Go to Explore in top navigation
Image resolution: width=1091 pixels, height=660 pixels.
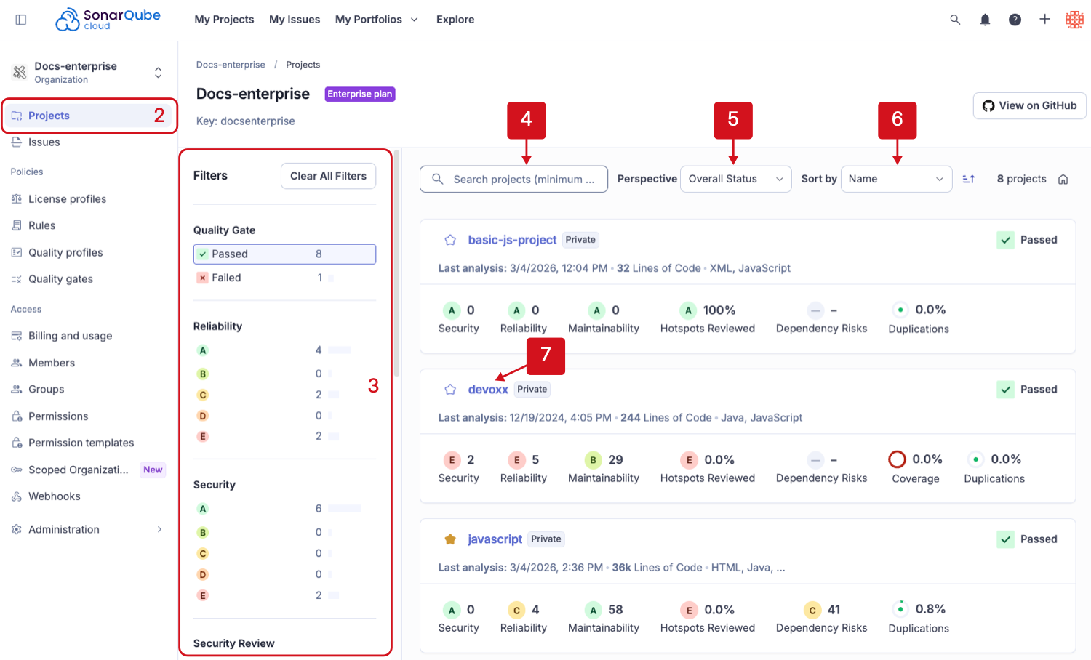(455, 20)
